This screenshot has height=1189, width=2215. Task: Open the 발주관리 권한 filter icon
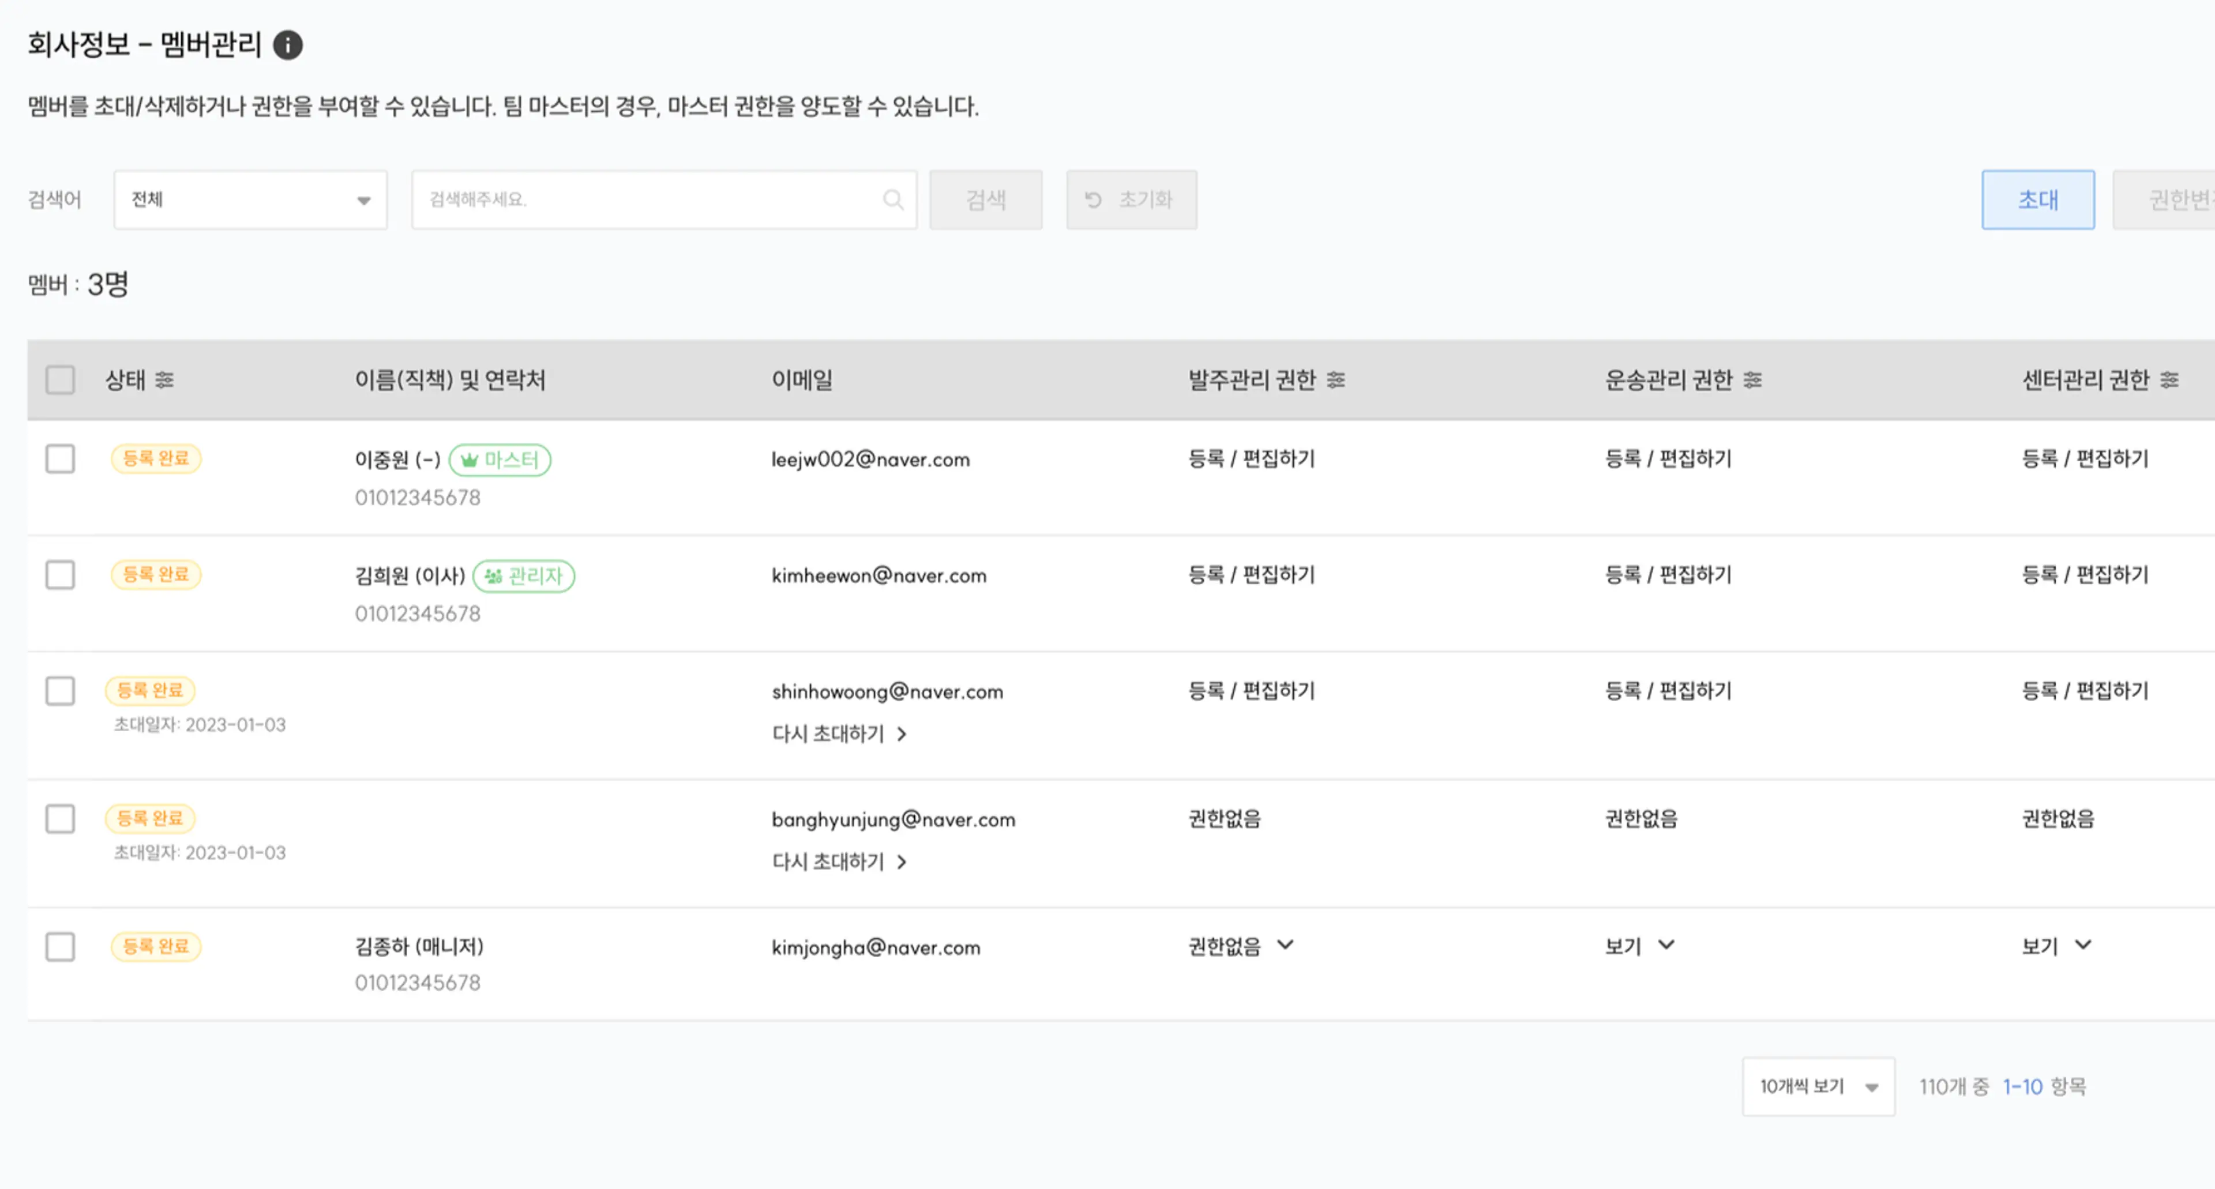pyautogui.click(x=1335, y=380)
